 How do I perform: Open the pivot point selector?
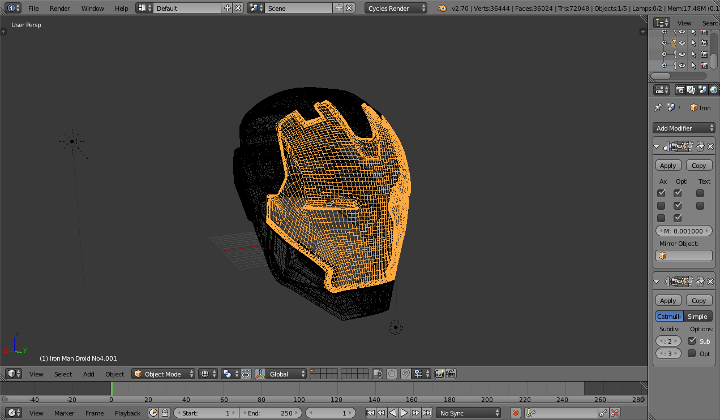tap(230, 374)
